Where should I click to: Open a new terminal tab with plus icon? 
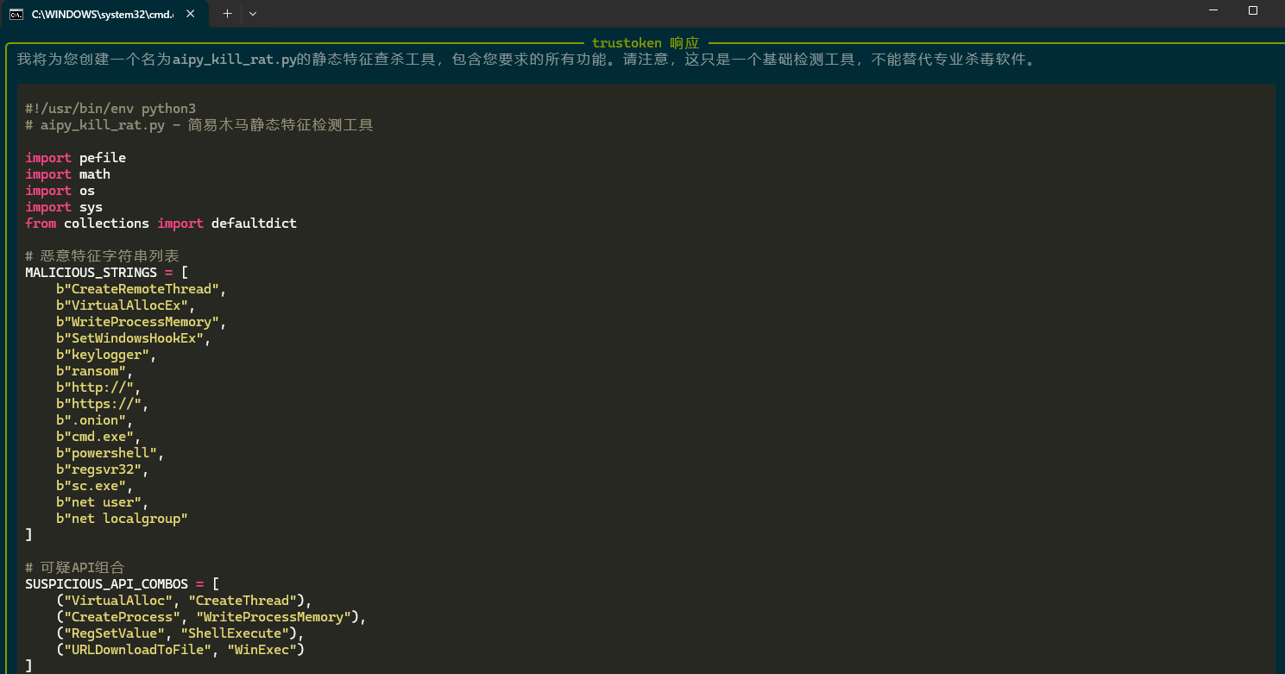[x=228, y=14]
